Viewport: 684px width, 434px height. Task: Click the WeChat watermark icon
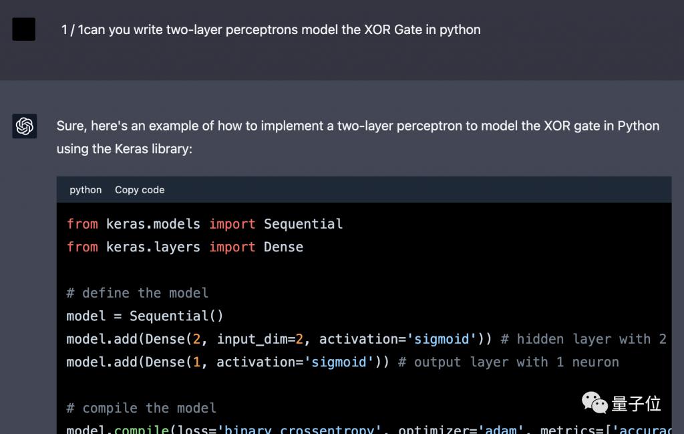(594, 403)
